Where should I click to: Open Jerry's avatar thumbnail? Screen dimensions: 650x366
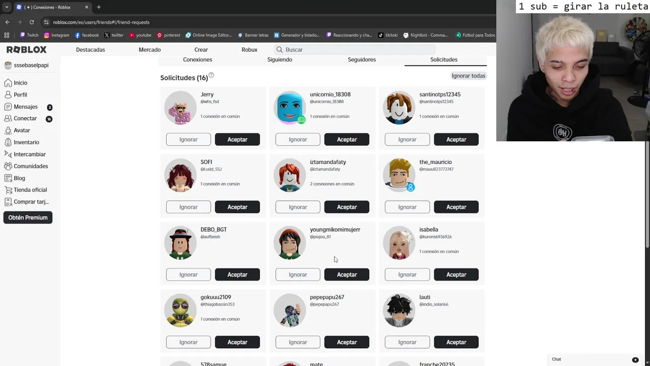[180, 108]
